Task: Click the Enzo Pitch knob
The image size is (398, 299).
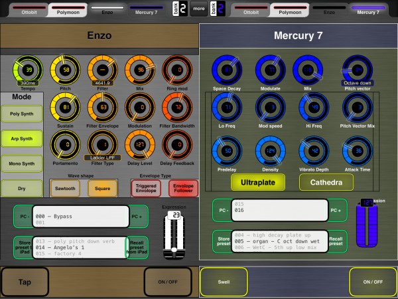Action: (65, 70)
